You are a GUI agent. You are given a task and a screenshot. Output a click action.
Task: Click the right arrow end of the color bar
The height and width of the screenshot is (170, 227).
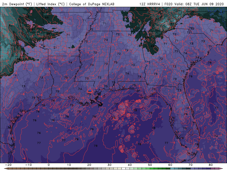(221, 169)
